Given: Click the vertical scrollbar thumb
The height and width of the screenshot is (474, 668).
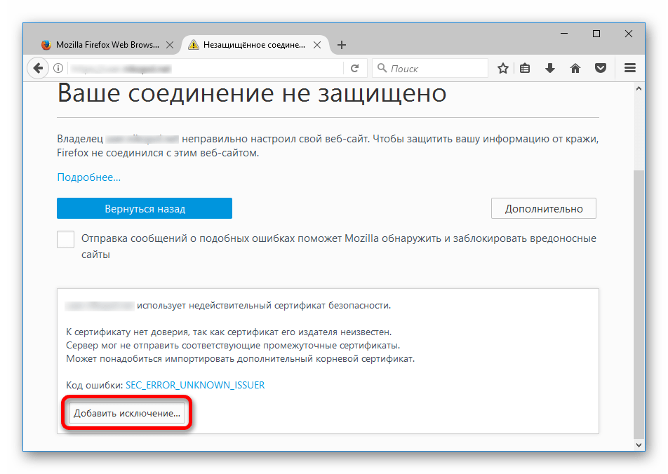Looking at the screenshot, I should (639, 304).
